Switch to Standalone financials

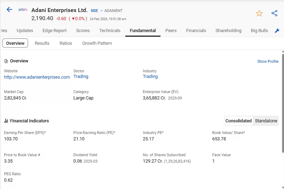[x=266, y=121]
